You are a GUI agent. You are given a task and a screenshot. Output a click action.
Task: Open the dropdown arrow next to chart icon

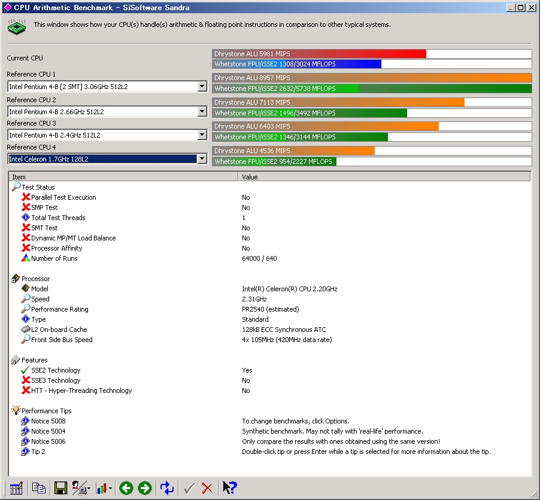110,488
